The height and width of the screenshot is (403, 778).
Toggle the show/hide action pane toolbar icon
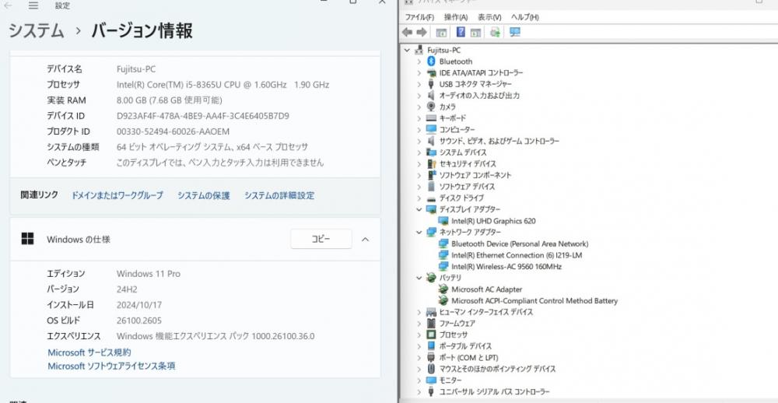(x=475, y=32)
